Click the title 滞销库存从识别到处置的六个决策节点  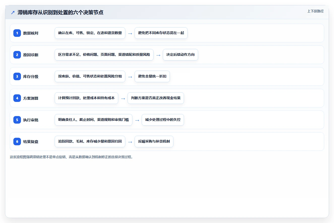point(60,13)
